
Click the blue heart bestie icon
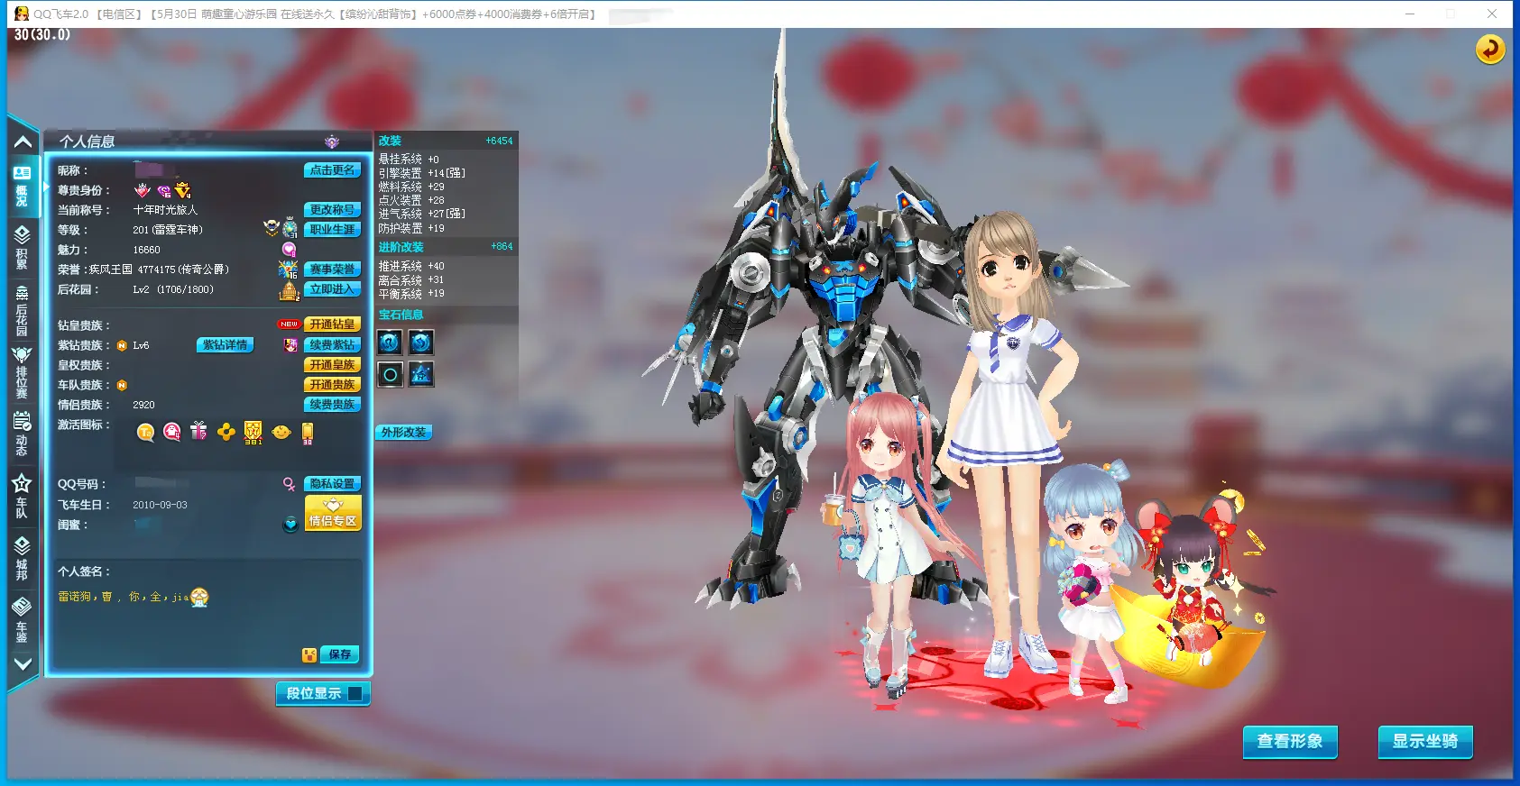[290, 524]
